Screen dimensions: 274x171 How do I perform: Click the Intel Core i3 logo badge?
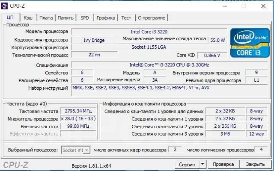point(250,43)
